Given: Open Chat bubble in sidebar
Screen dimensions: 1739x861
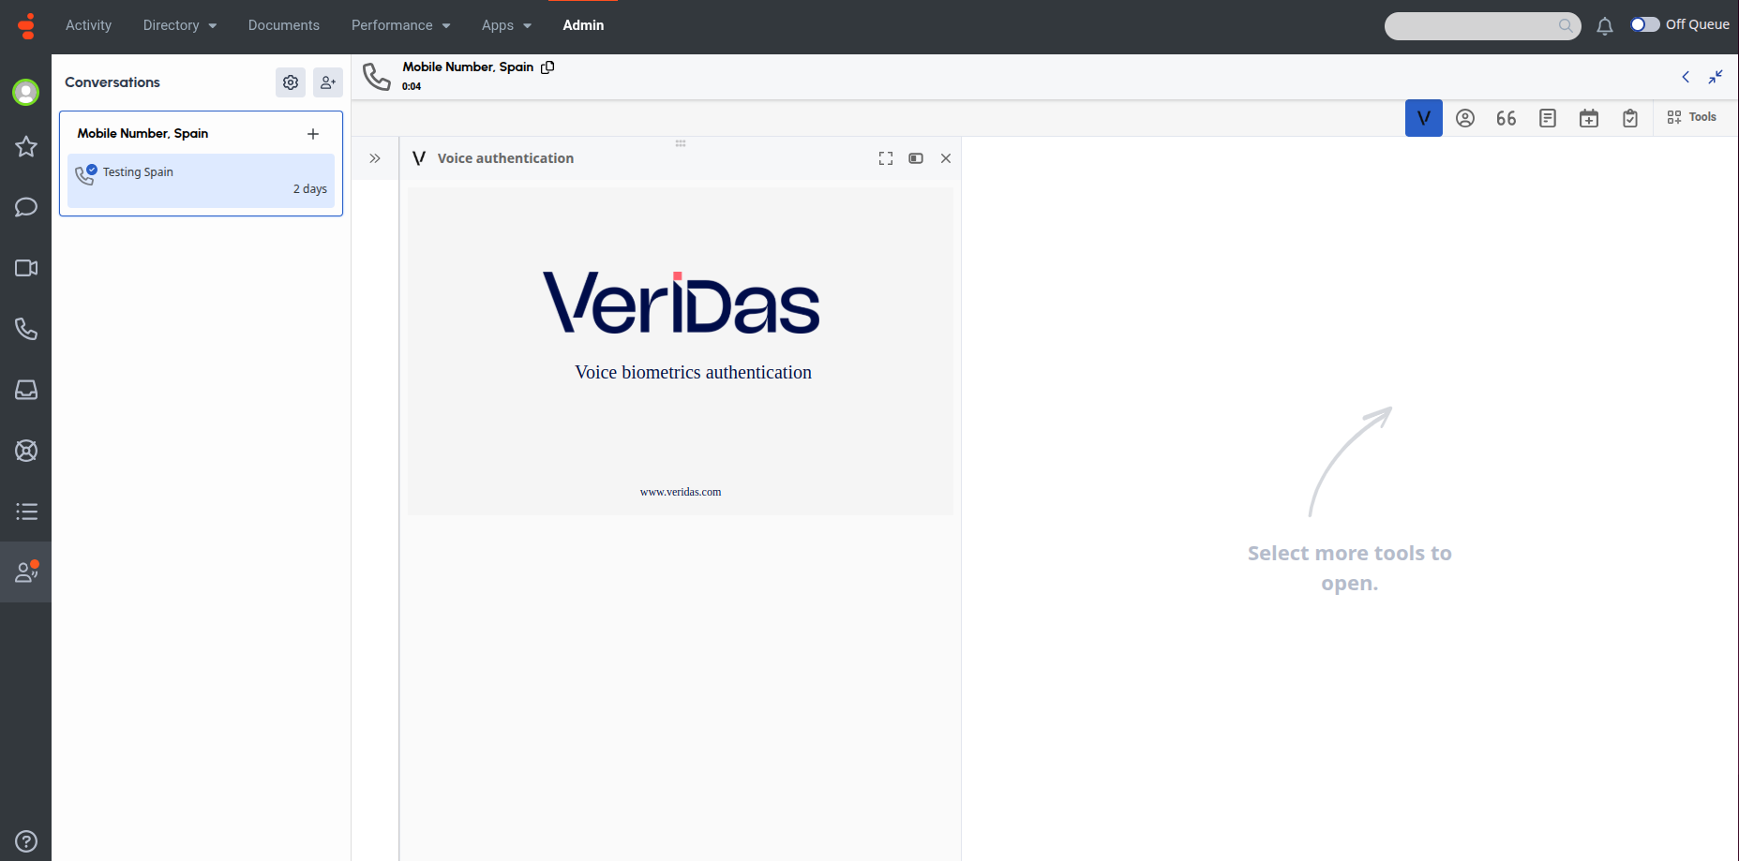Looking at the screenshot, I should point(26,207).
